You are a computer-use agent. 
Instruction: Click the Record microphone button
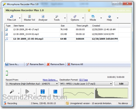click(12, 93)
